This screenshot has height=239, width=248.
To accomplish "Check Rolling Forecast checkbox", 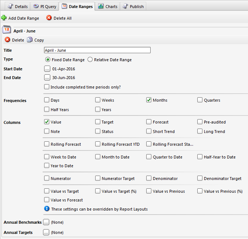I will tap(47, 144).
